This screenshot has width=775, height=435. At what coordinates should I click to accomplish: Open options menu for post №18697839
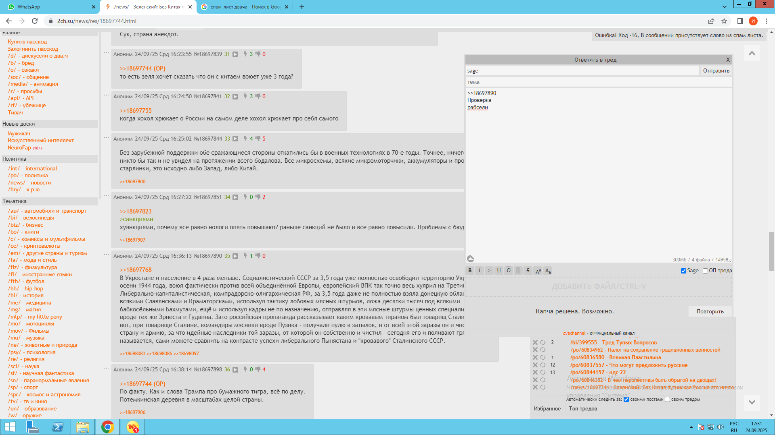(107, 53)
